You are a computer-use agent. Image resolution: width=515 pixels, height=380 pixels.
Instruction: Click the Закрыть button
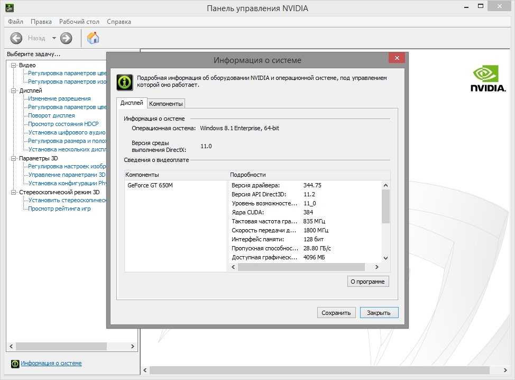coord(379,313)
